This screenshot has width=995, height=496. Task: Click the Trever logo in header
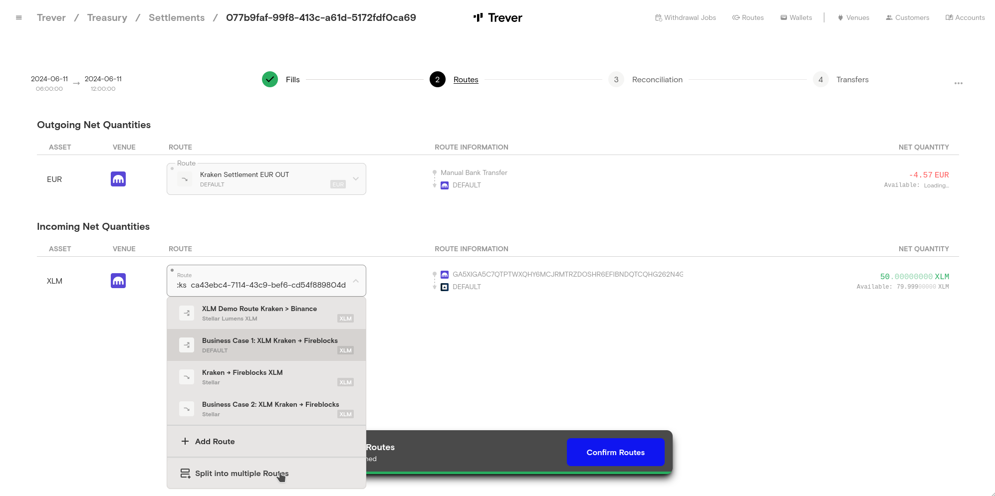click(497, 18)
